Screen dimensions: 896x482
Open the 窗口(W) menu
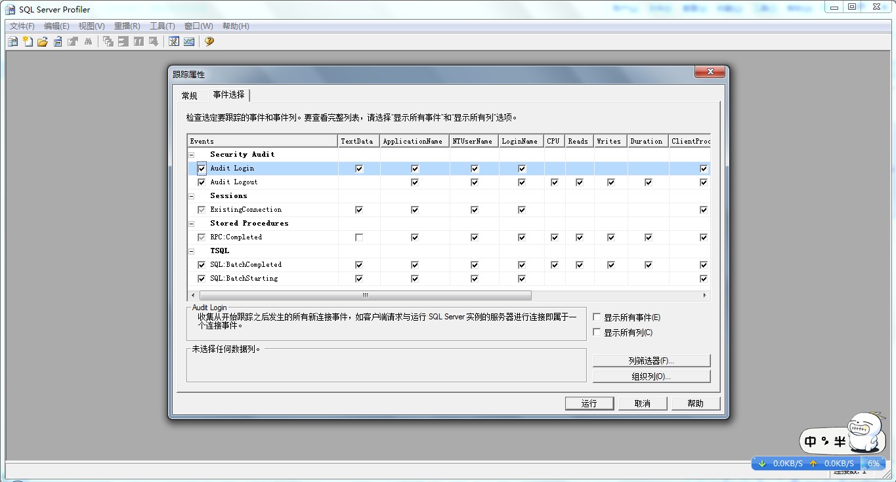[x=198, y=26]
